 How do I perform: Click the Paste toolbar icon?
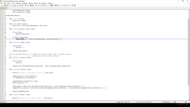click(x=22, y=5)
